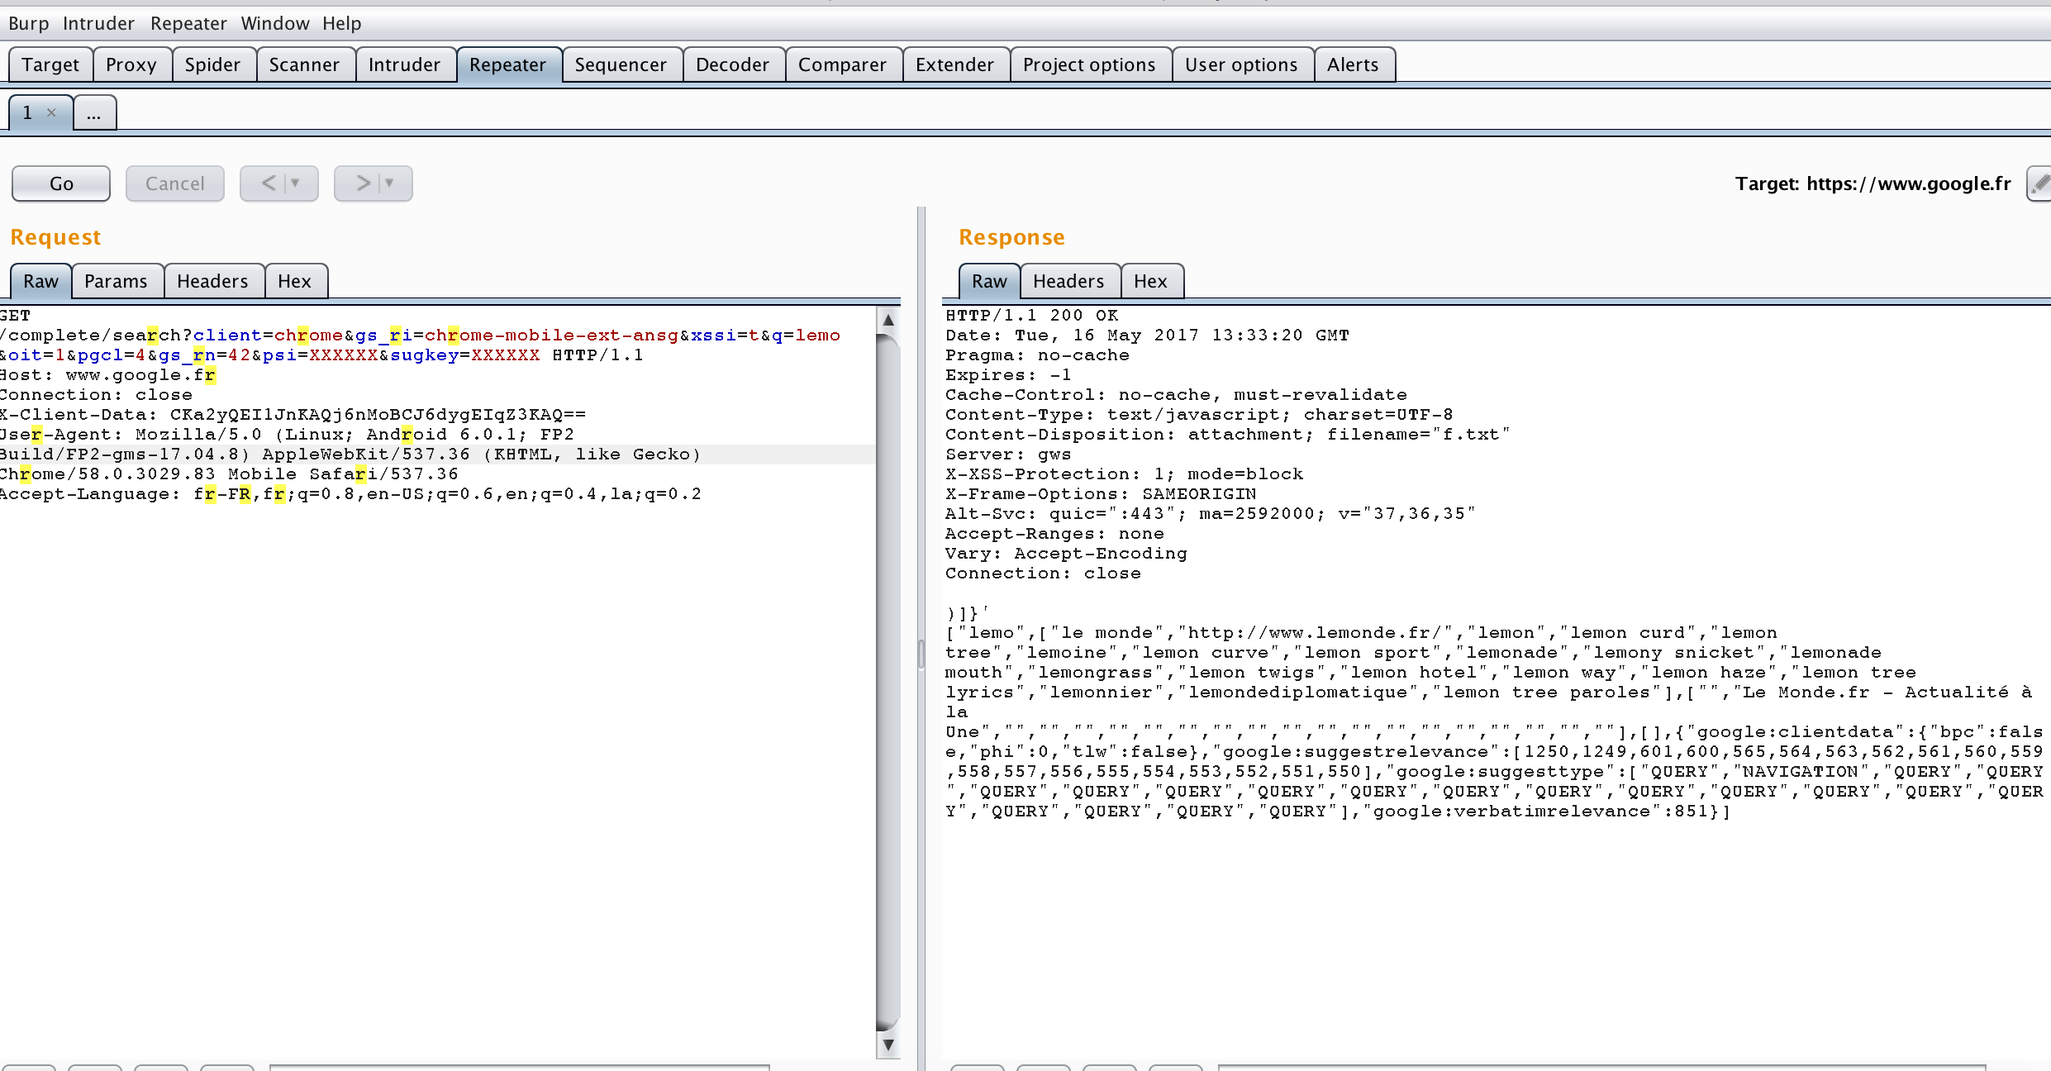Open the Intruder menu in menu bar

pyautogui.click(x=98, y=23)
